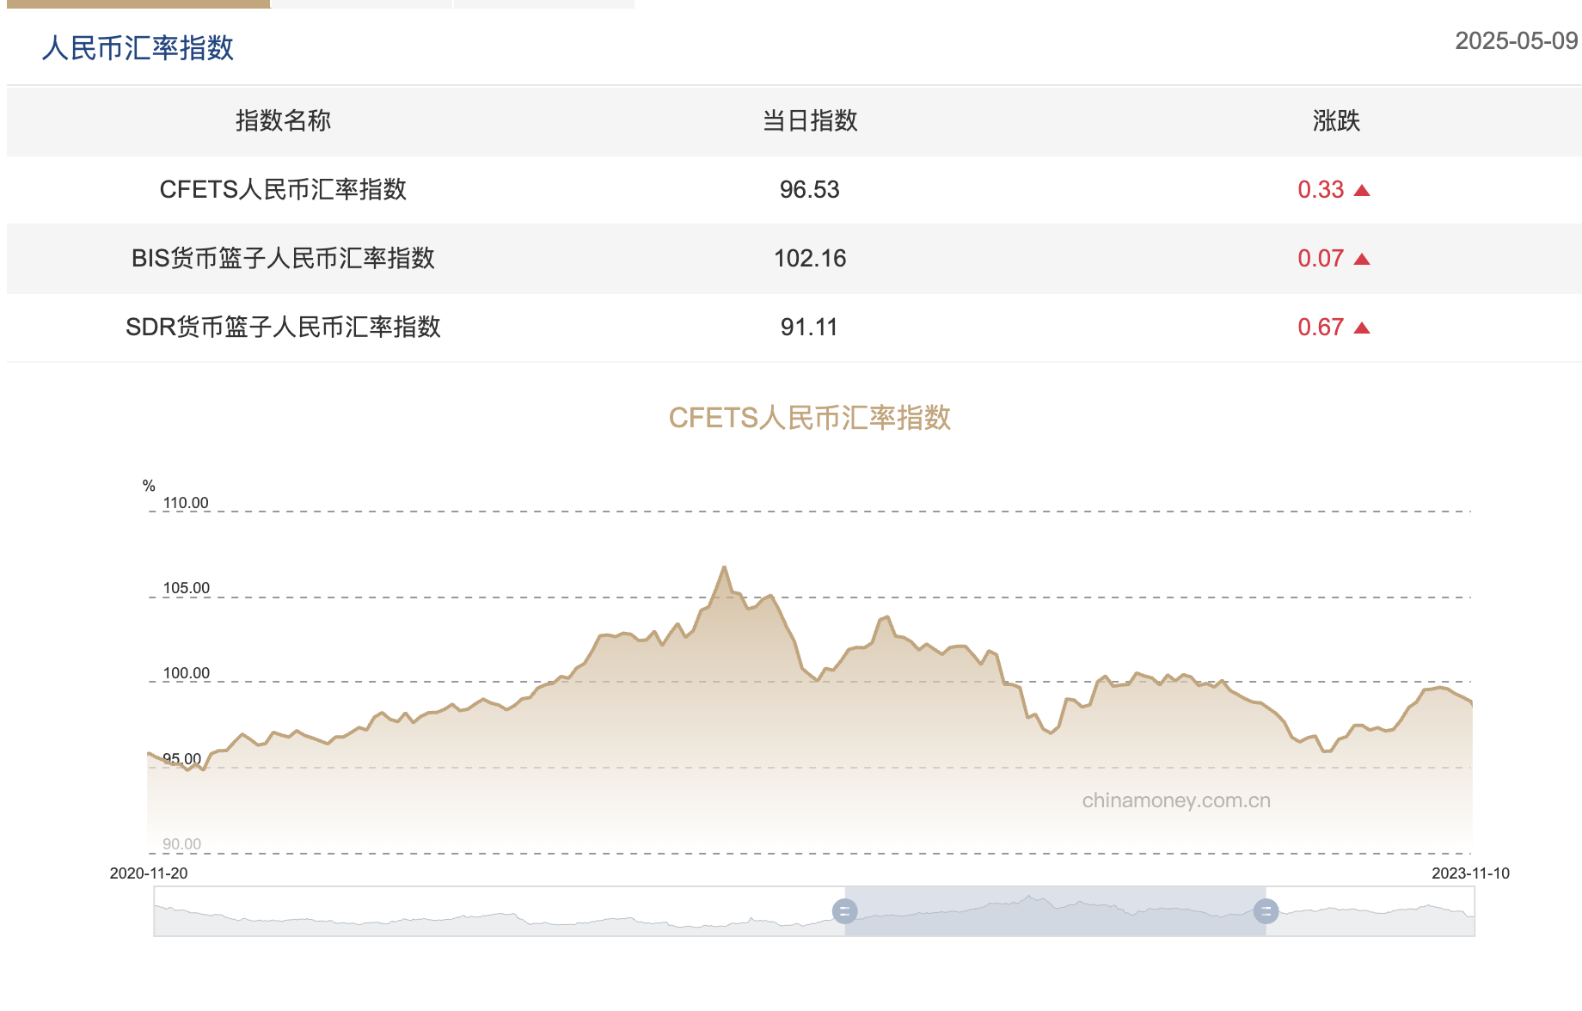Image resolution: width=1582 pixels, height=1011 pixels.
Task: Click the unselected left area of chart navigator
Action: pos(499,911)
